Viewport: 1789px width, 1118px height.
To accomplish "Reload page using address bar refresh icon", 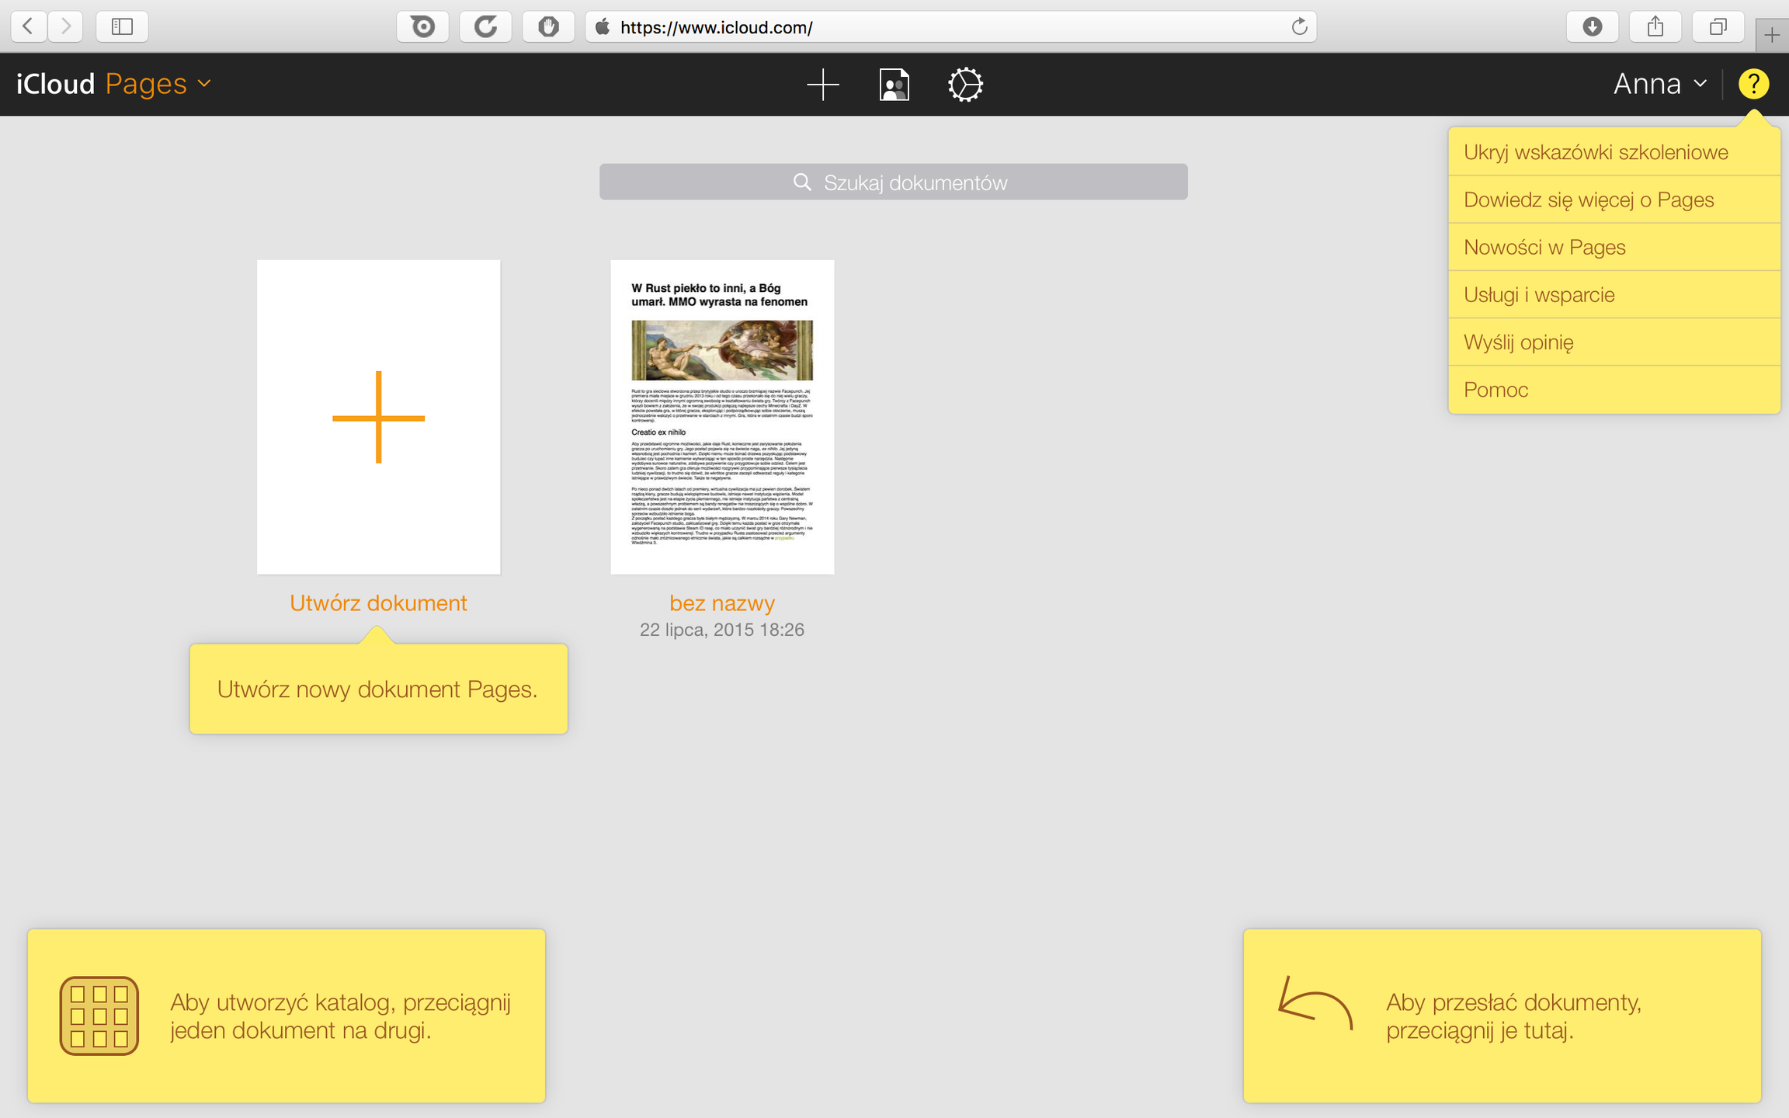I will click(x=1299, y=27).
